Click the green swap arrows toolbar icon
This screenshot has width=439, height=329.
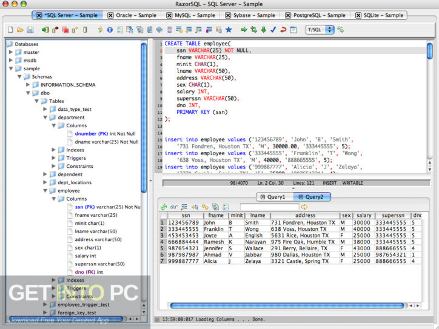point(253,30)
